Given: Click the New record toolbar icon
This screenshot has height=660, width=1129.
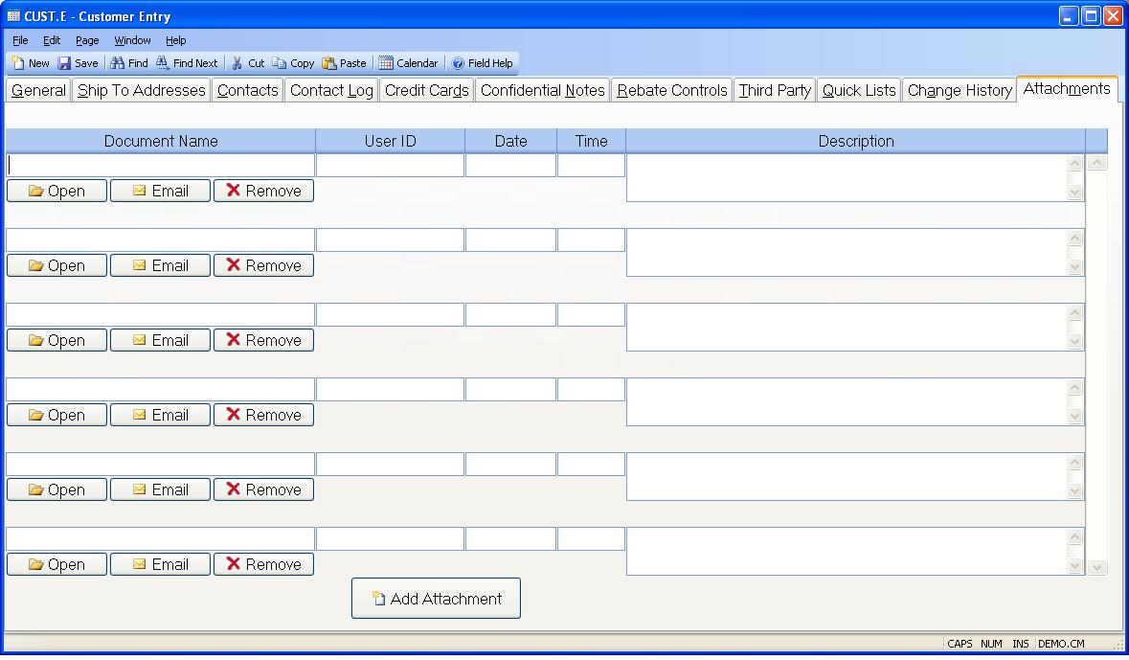Looking at the screenshot, I should [18, 63].
